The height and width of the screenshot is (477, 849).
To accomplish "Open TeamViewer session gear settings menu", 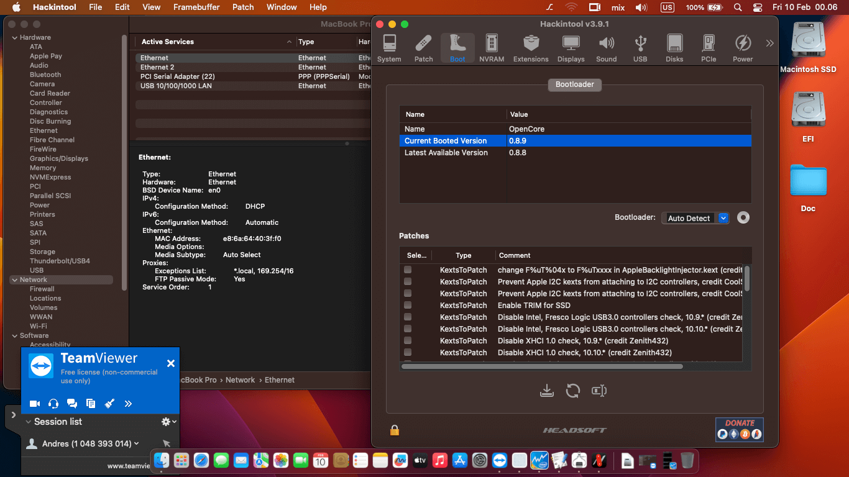I will coord(168,422).
